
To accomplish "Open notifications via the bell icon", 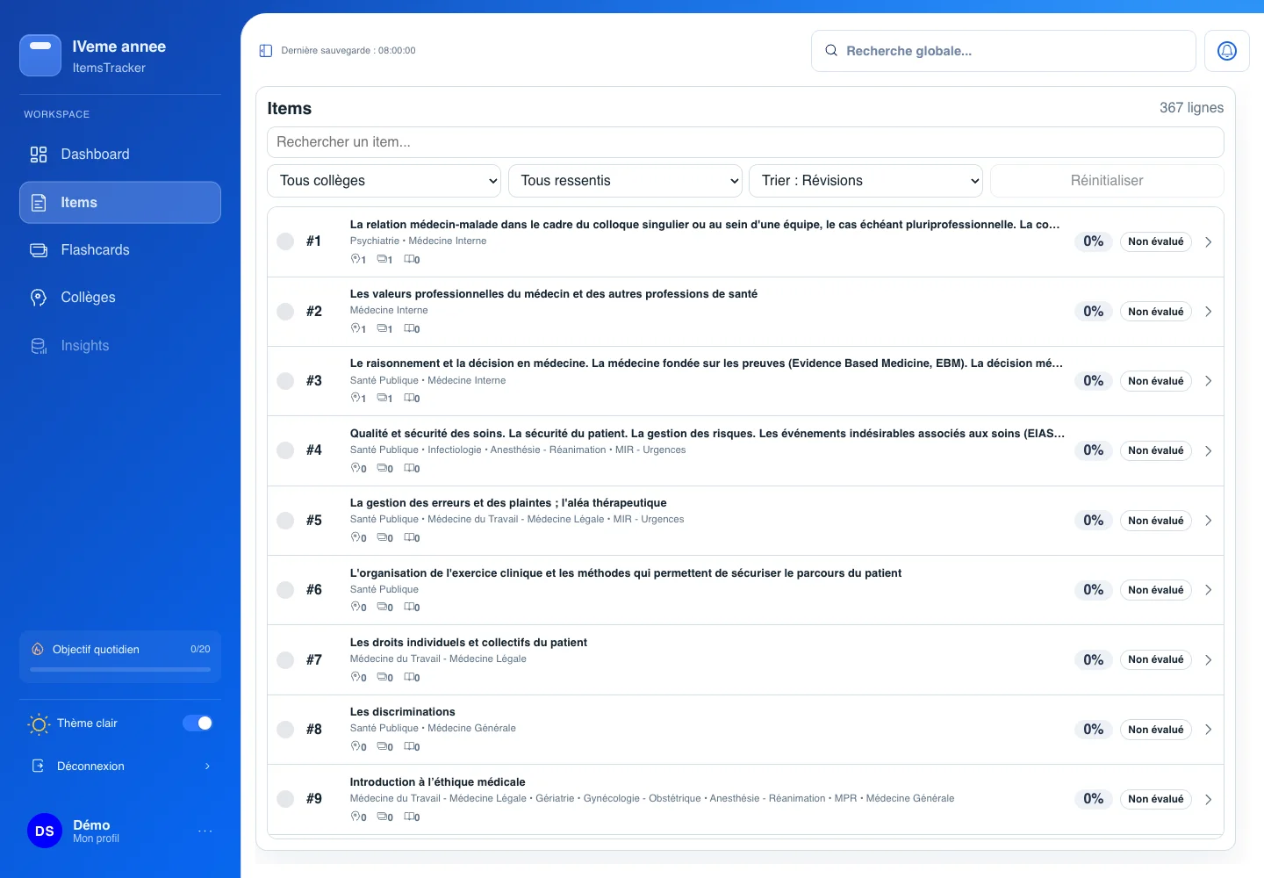I will point(1227,51).
